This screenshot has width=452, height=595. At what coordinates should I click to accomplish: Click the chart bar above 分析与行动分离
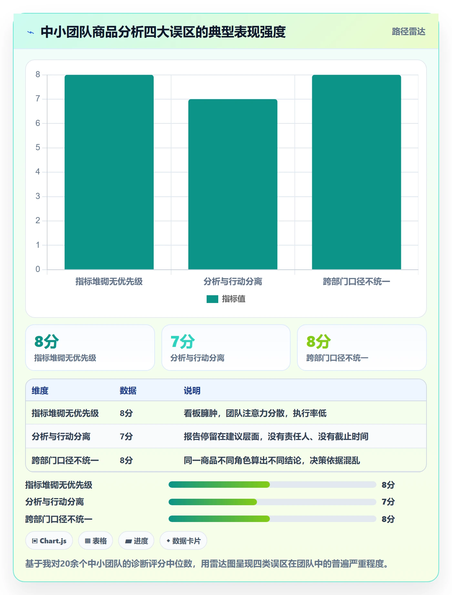pos(233,184)
